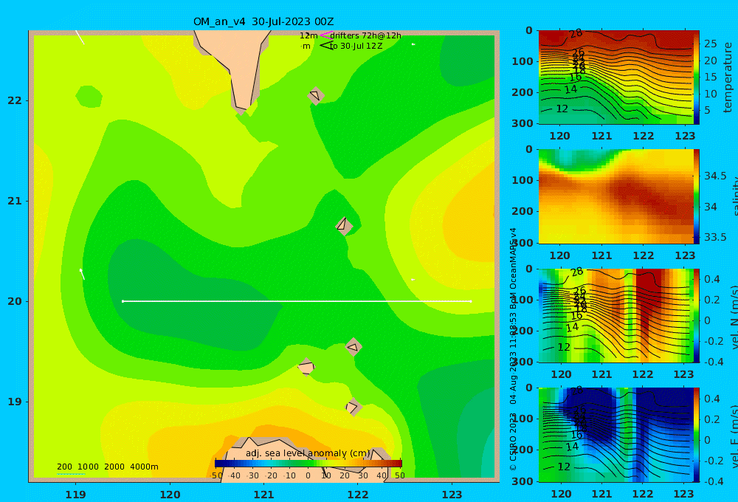738x502 pixels.
Task: Click the 0.4 tick on the vel. N color bar
Action: coord(712,279)
